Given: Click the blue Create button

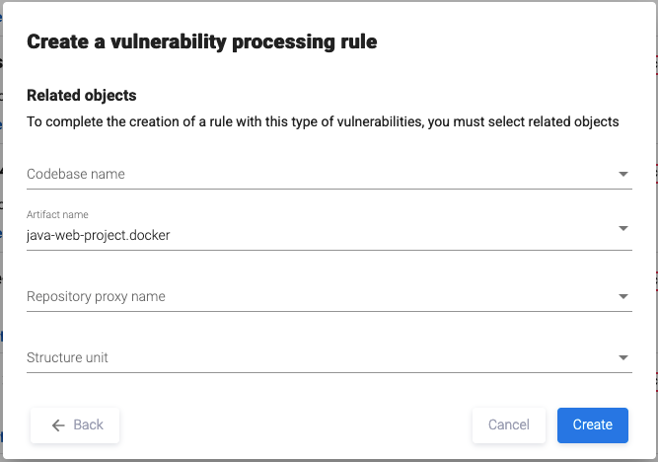Looking at the screenshot, I should pos(593,424).
